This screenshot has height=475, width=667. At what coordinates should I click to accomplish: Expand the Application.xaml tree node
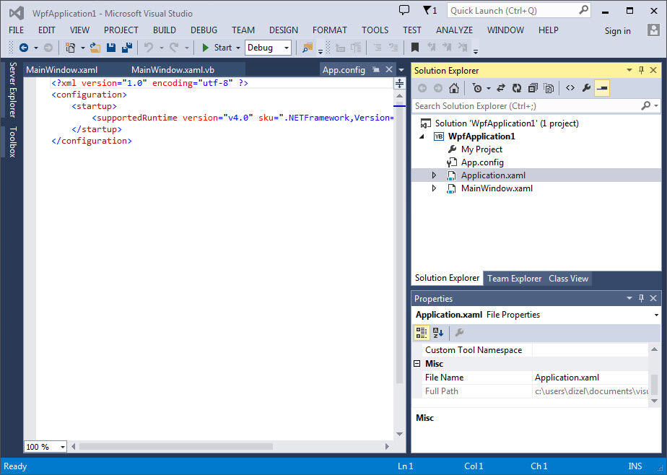pyautogui.click(x=434, y=175)
